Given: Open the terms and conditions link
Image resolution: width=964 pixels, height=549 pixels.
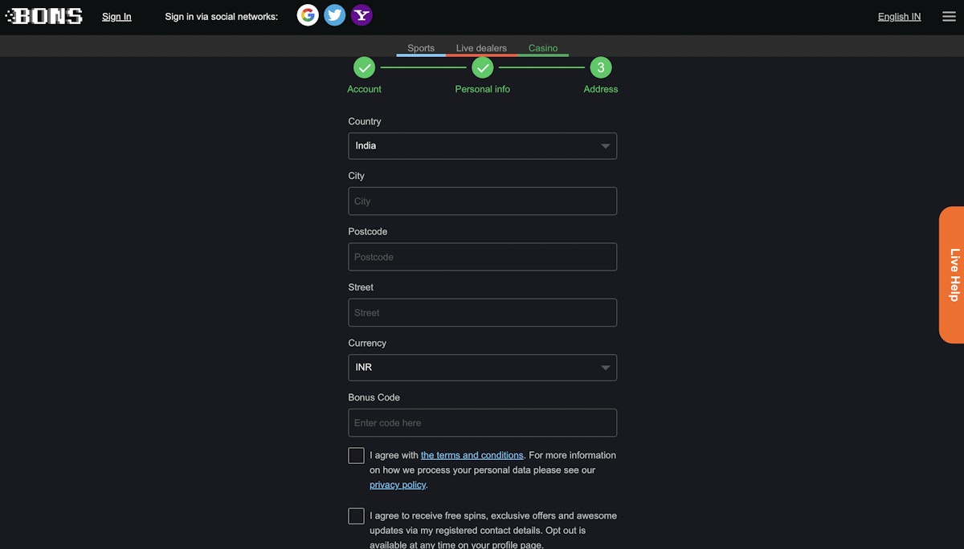Looking at the screenshot, I should [x=472, y=455].
